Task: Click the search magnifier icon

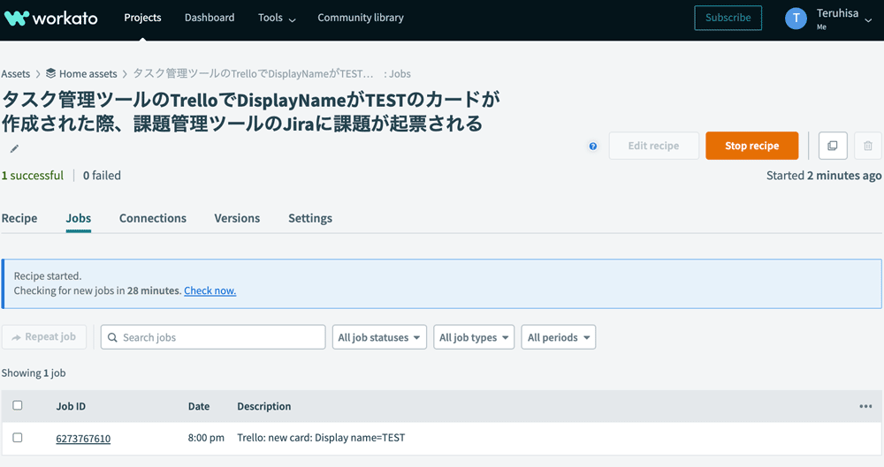Action: (112, 337)
